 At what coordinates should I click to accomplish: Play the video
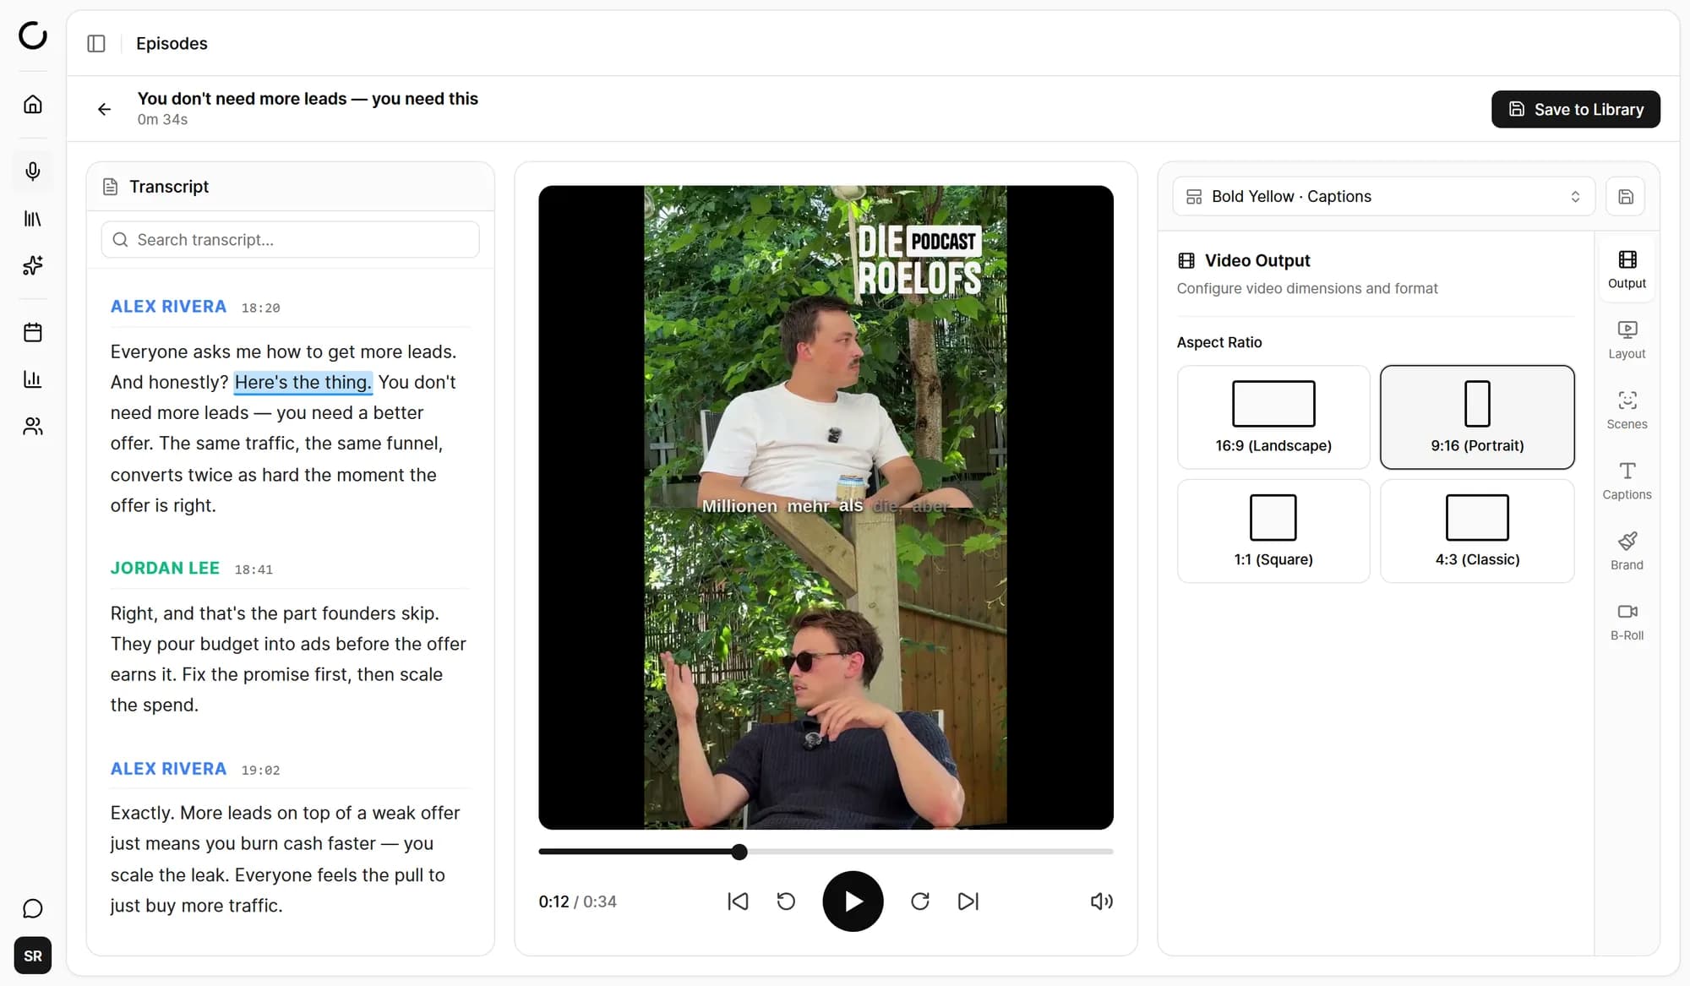[853, 902]
